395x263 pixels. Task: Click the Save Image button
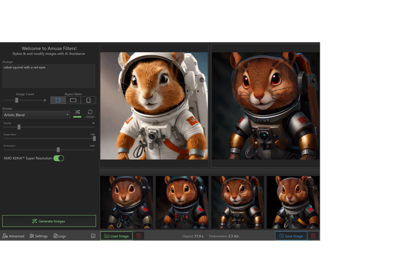291,236
